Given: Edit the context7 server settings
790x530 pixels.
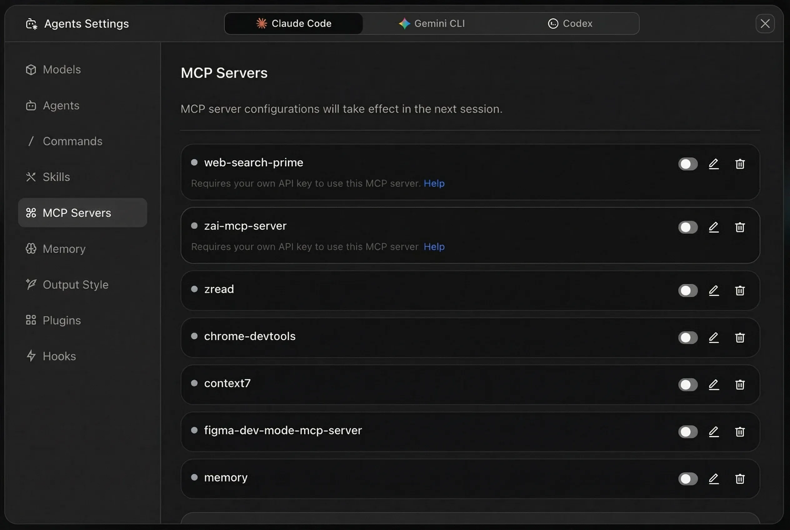Looking at the screenshot, I should click(x=714, y=385).
